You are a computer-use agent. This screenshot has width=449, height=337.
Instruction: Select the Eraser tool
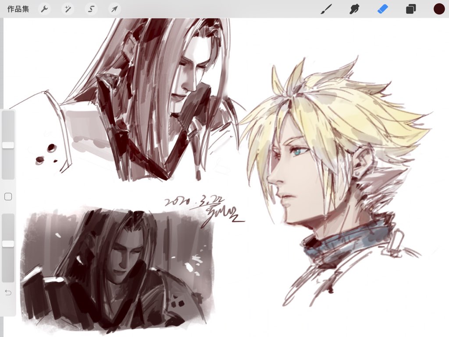pyautogui.click(x=383, y=9)
